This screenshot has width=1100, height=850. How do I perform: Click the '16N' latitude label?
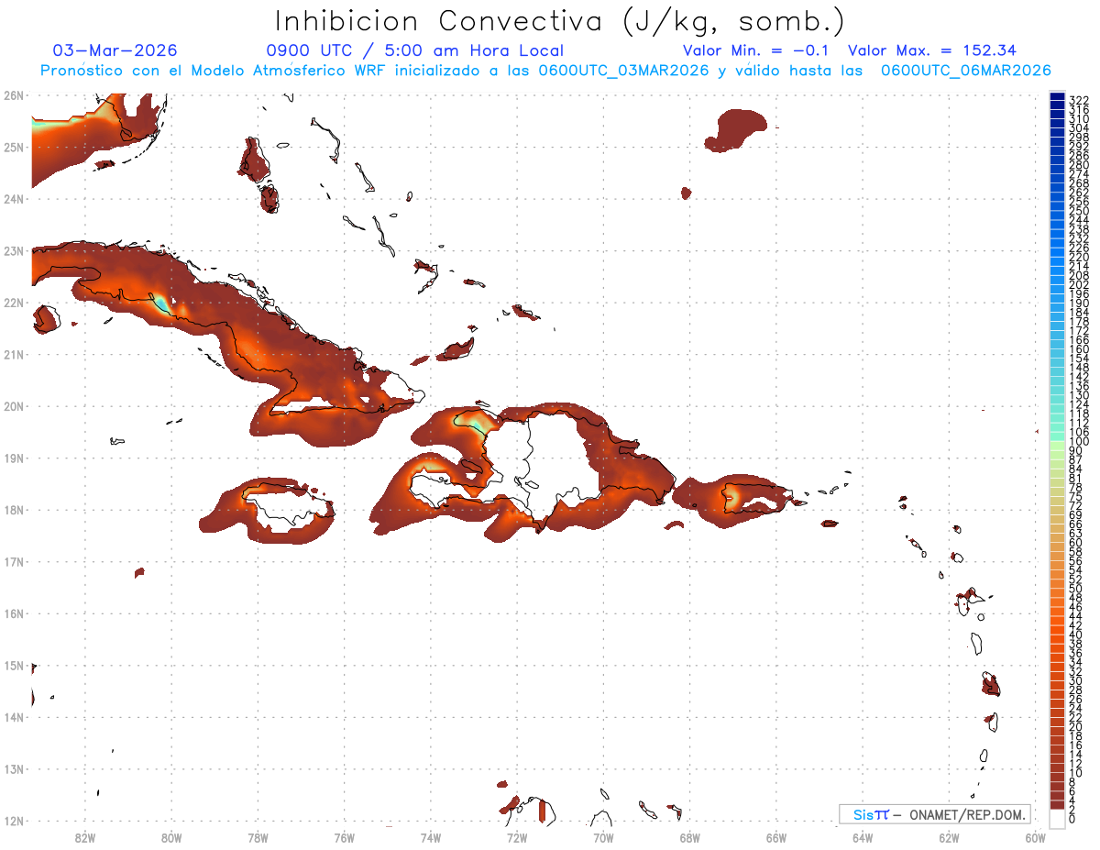[x=14, y=613]
